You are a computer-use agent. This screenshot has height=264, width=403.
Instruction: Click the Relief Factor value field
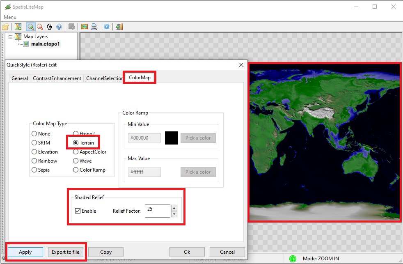point(158,211)
